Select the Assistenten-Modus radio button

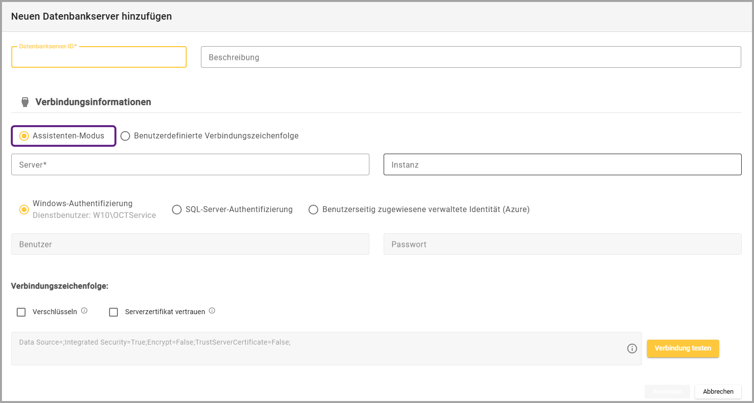point(24,136)
